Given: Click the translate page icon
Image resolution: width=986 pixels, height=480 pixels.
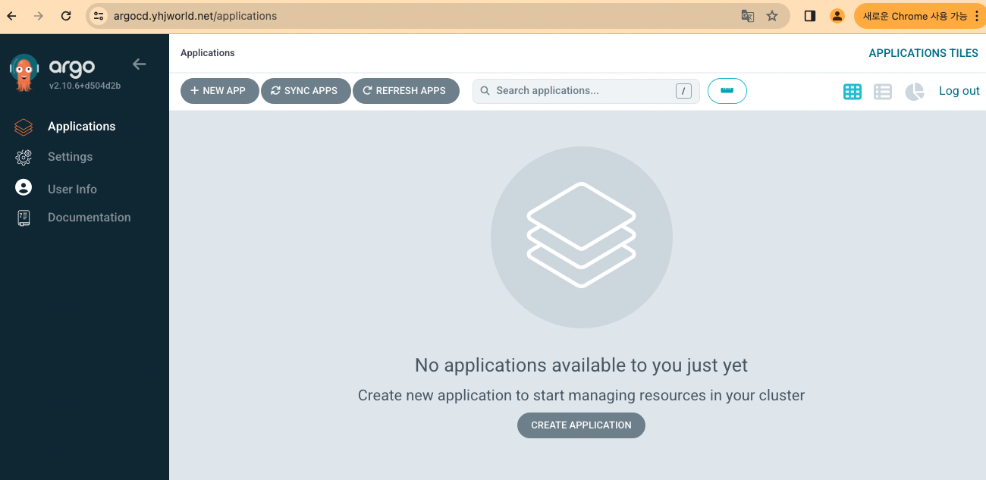Looking at the screenshot, I should tap(748, 16).
